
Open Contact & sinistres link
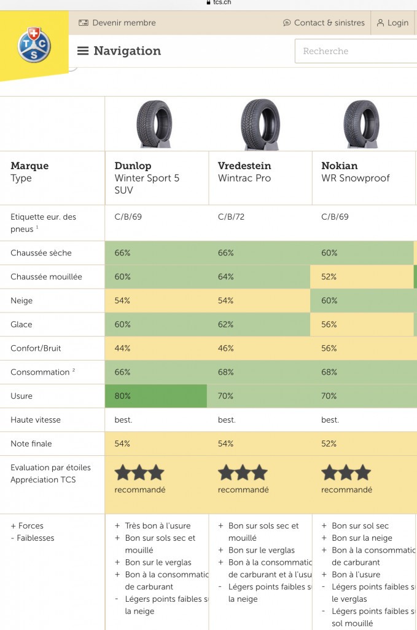(329, 23)
